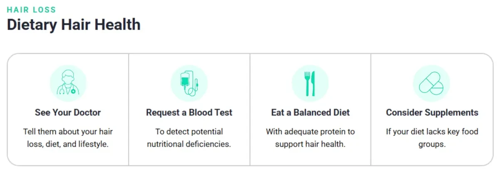499x172 pixels.
Task: Click the 'Tell them about your hair' line
Action: pyautogui.click(x=68, y=132)
